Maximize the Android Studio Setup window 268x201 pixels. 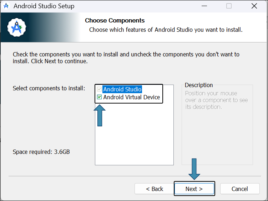click(229, 6)
